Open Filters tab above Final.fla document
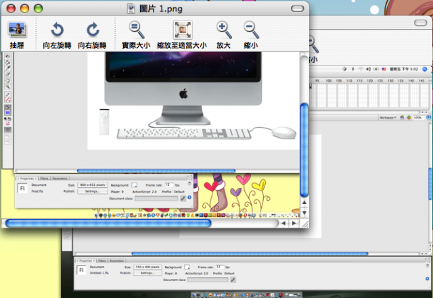Screen dimensions: 433x298 44,178
